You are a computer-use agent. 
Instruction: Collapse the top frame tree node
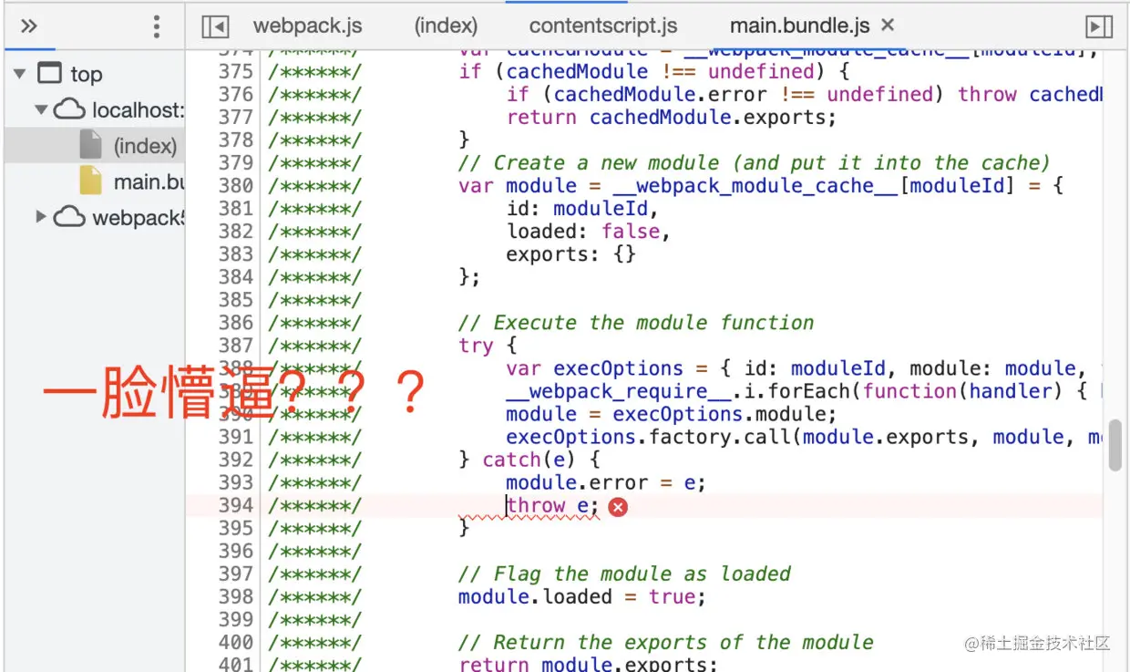pos(20,74)
